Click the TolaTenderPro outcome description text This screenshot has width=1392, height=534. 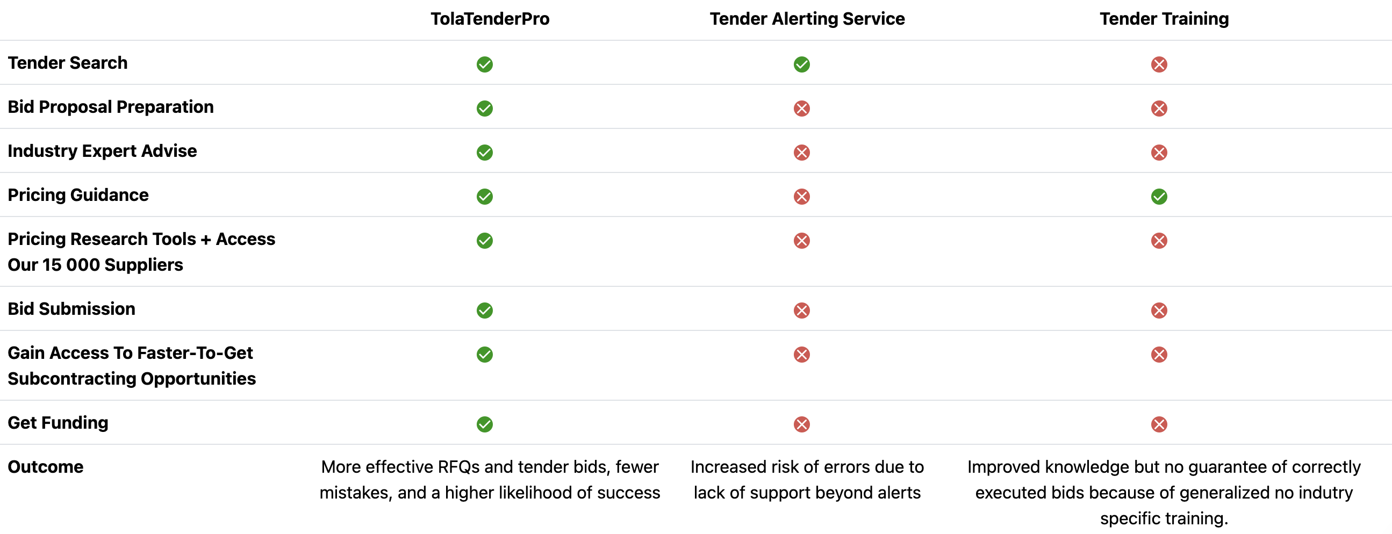pyautogui.click(x=490, y=479)
